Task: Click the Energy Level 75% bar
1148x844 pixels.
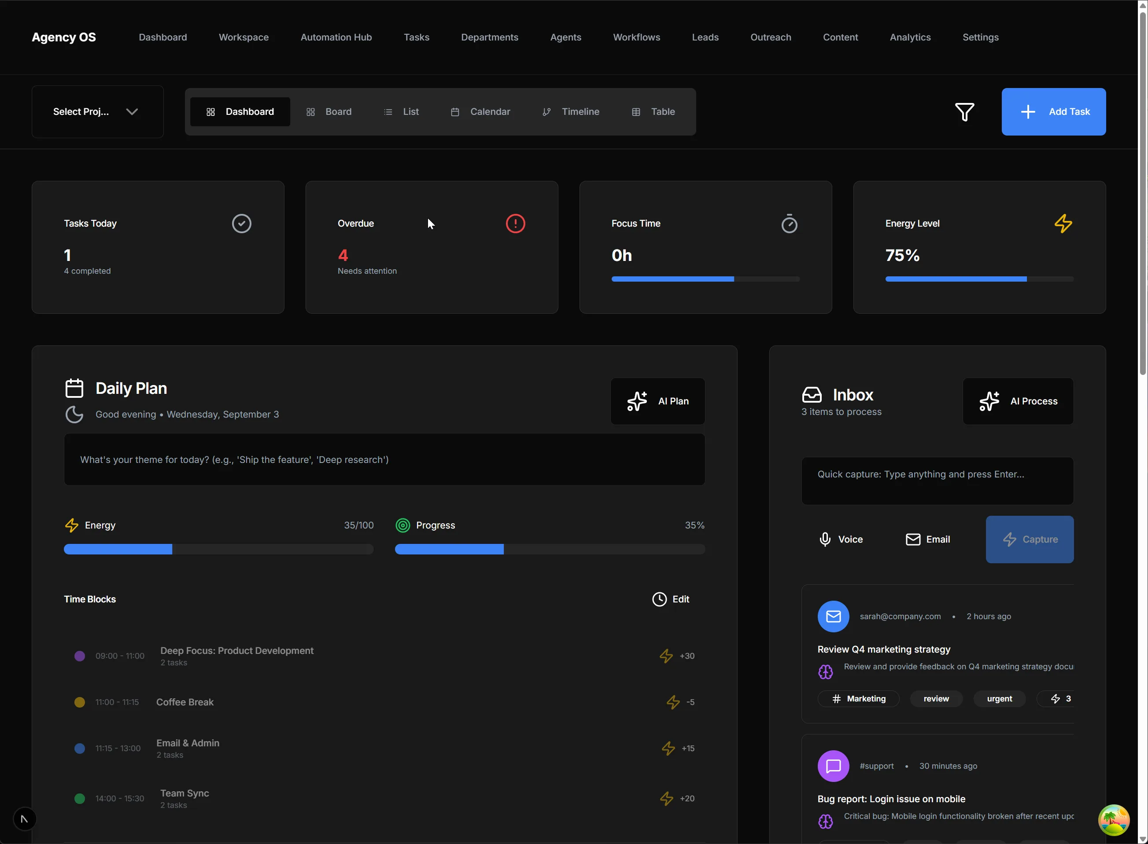Action: 979,279
